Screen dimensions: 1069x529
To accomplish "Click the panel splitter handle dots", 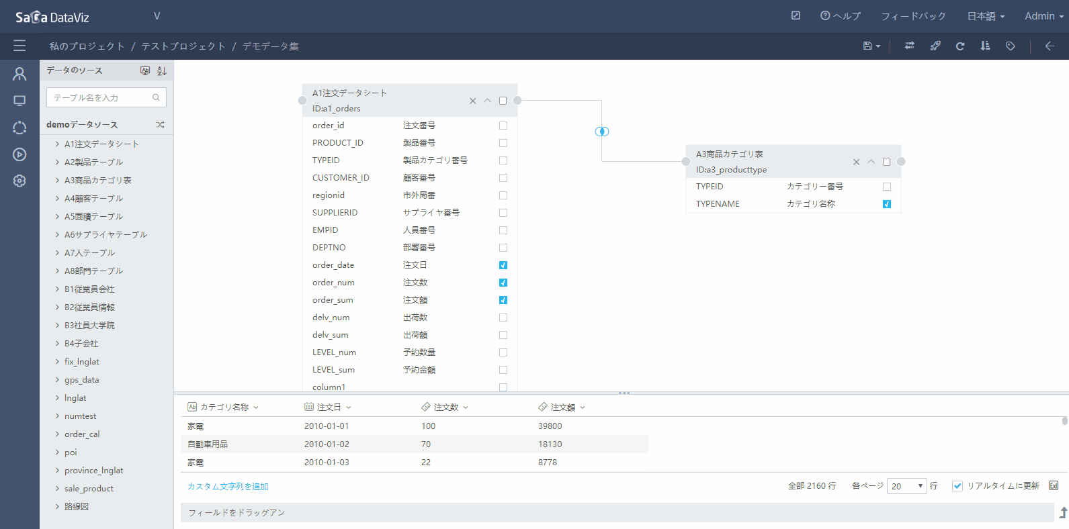I will coord(624,393).
